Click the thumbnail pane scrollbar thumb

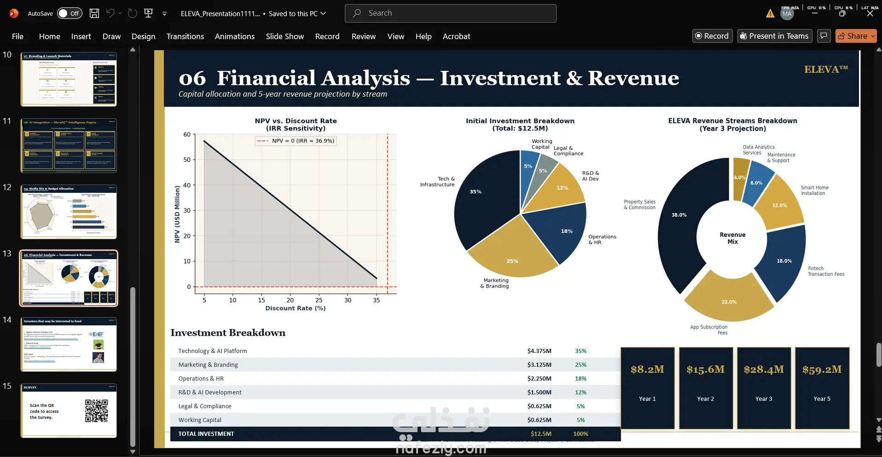133,367
